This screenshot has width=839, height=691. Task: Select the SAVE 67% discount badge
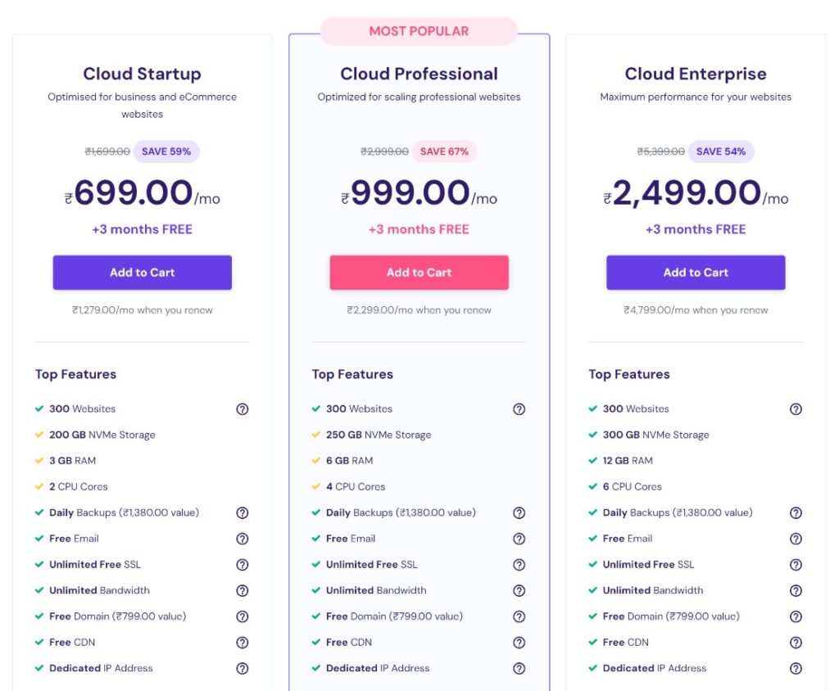coord(444,151)
